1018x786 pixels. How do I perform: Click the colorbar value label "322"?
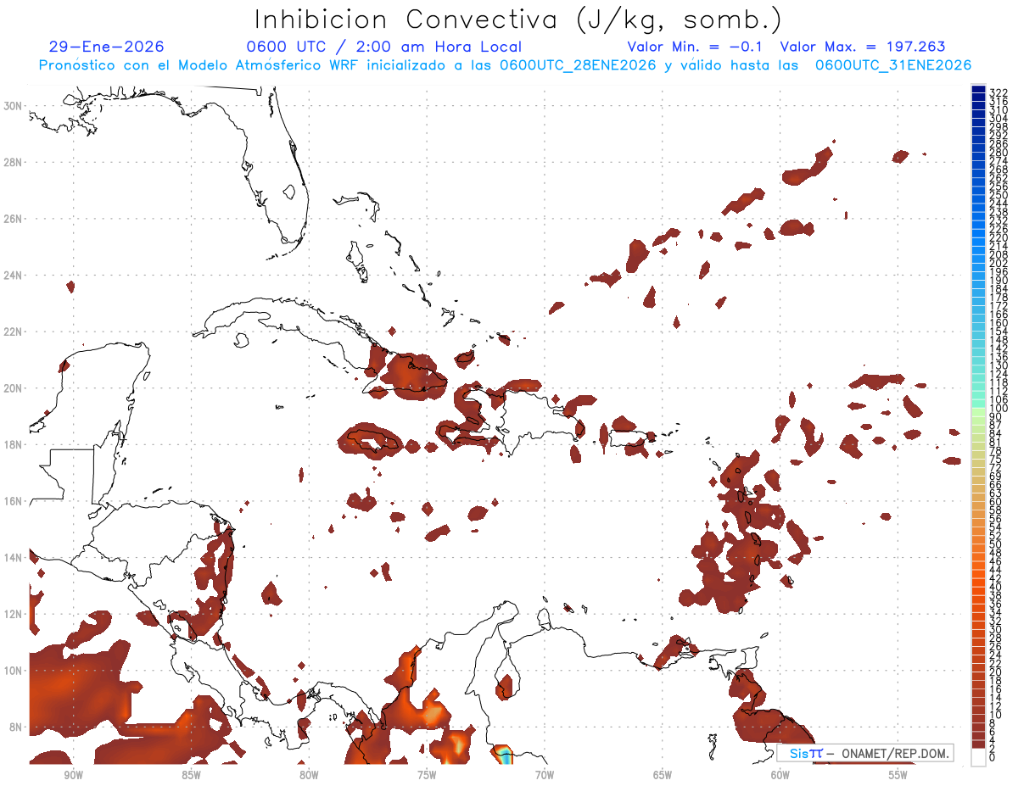(x=998, y=92)
